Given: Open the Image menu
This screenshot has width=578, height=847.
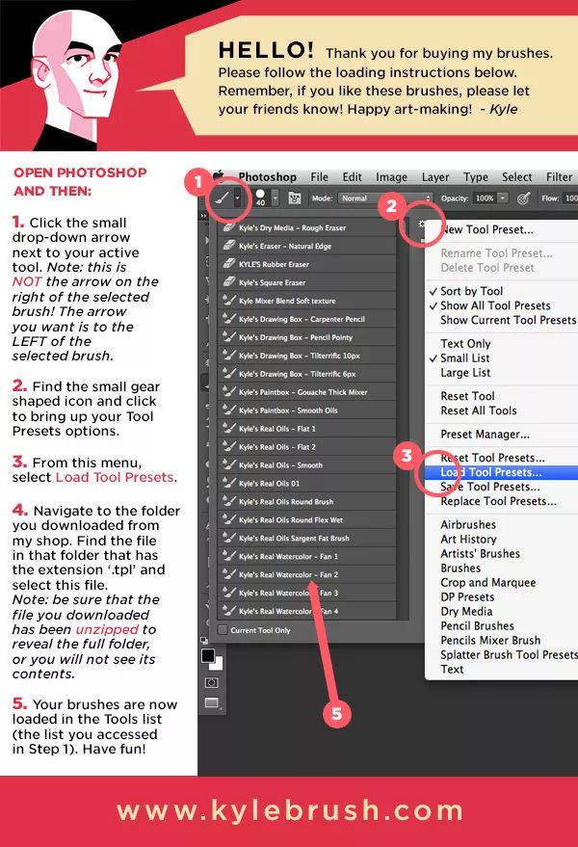Looking at the screenshot, I should tap(392, 177).
